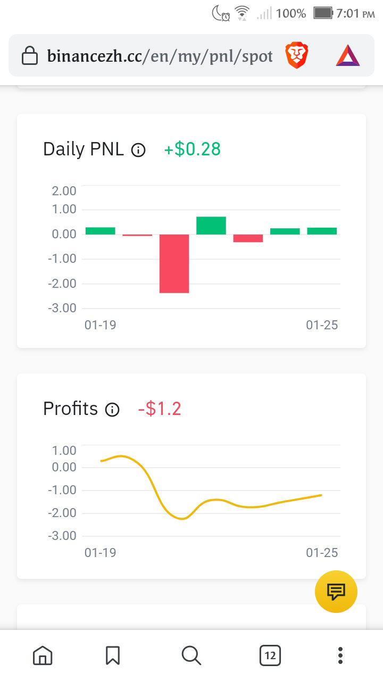This screenshot has height=681, width=383.
Task: Tap the search icon in bottom bar
Action: click(191, 655)
